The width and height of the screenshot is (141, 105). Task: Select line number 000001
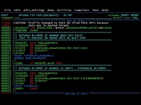tap(6, 28)
